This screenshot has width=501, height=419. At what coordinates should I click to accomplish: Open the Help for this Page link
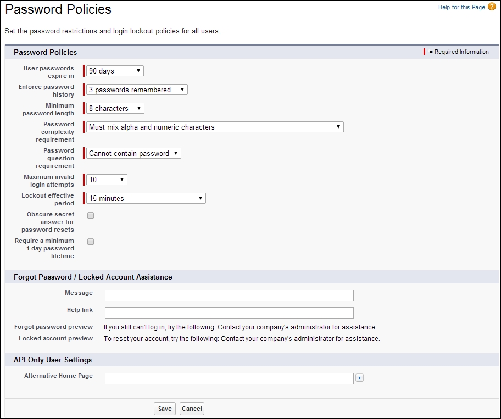(x=461, y=7)
